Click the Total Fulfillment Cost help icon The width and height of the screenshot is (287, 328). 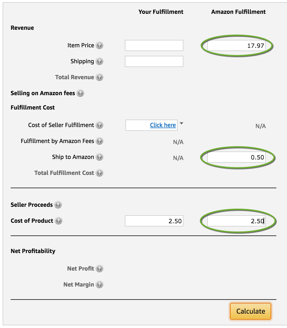coord(99,173)
